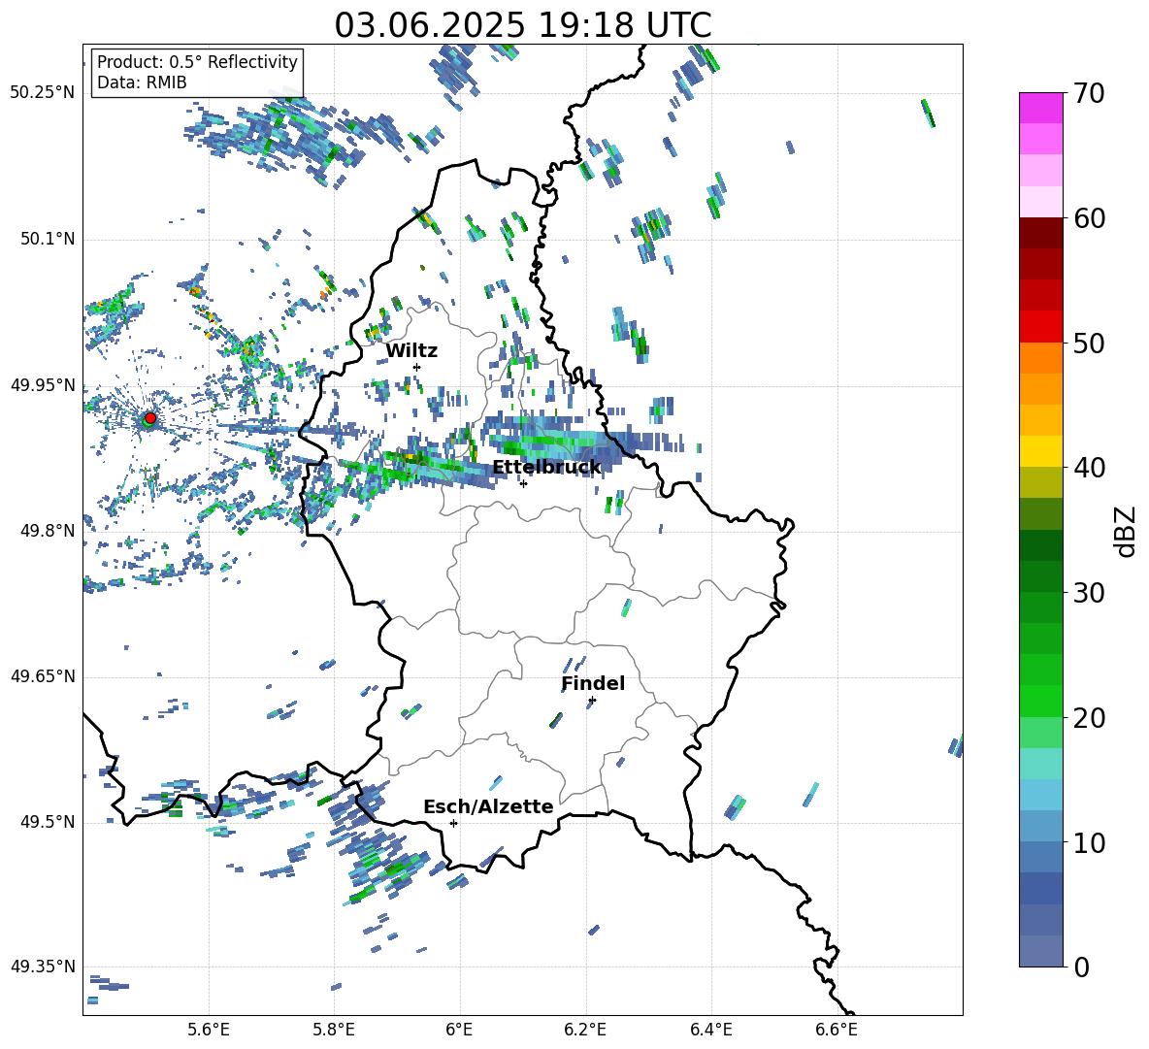
Task: Click the red radar site marker
Action: tap(150, 417)
